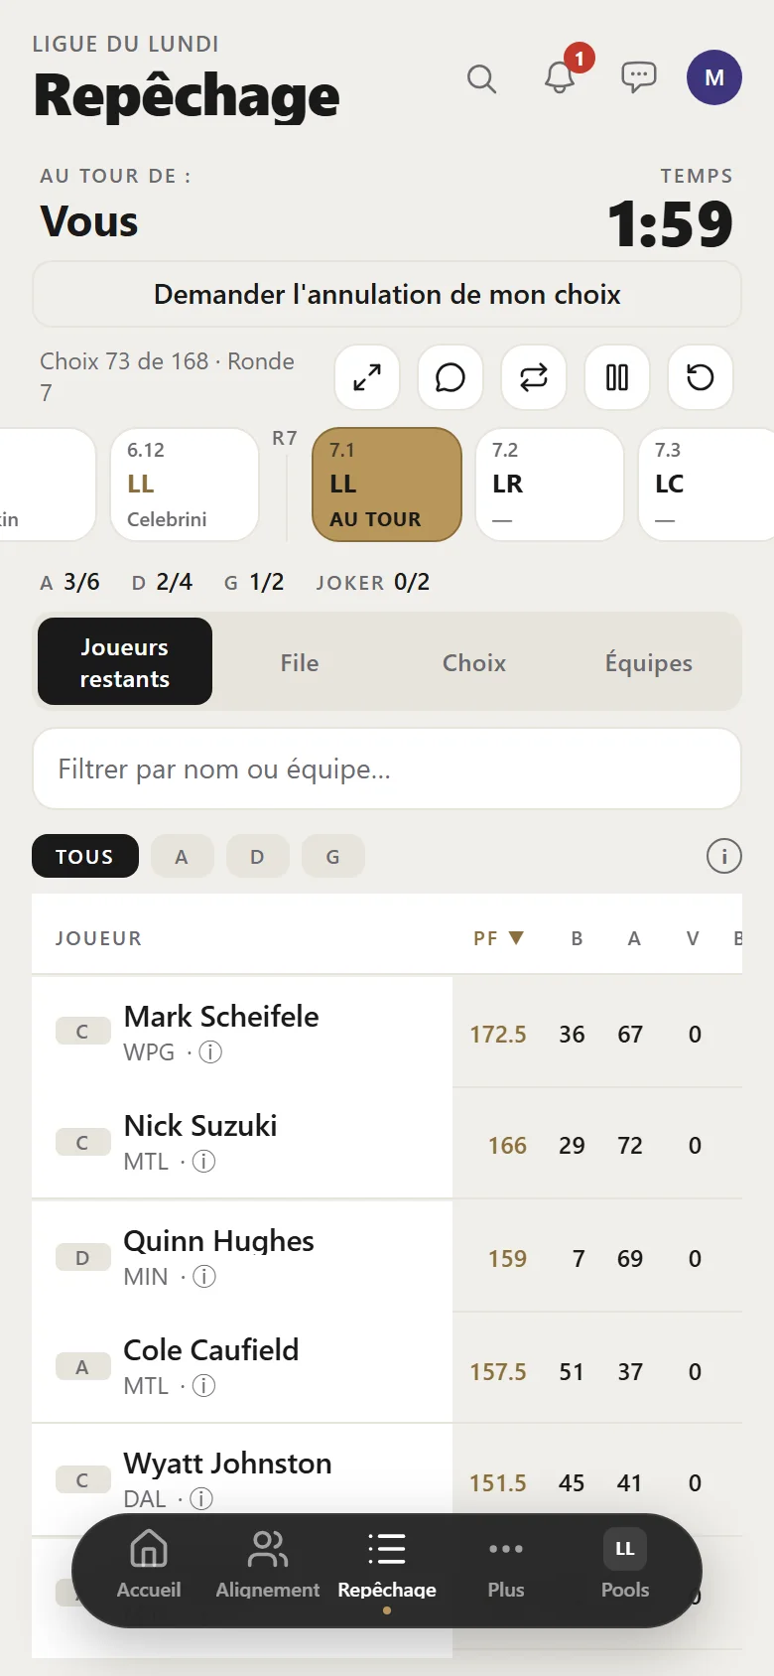Image resolution: width=774 pixels, height=1676 pixels.
Task: Open the search magnifier icon
Action: 481,77
